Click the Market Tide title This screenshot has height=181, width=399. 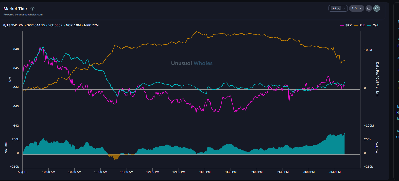pos(15,9)
